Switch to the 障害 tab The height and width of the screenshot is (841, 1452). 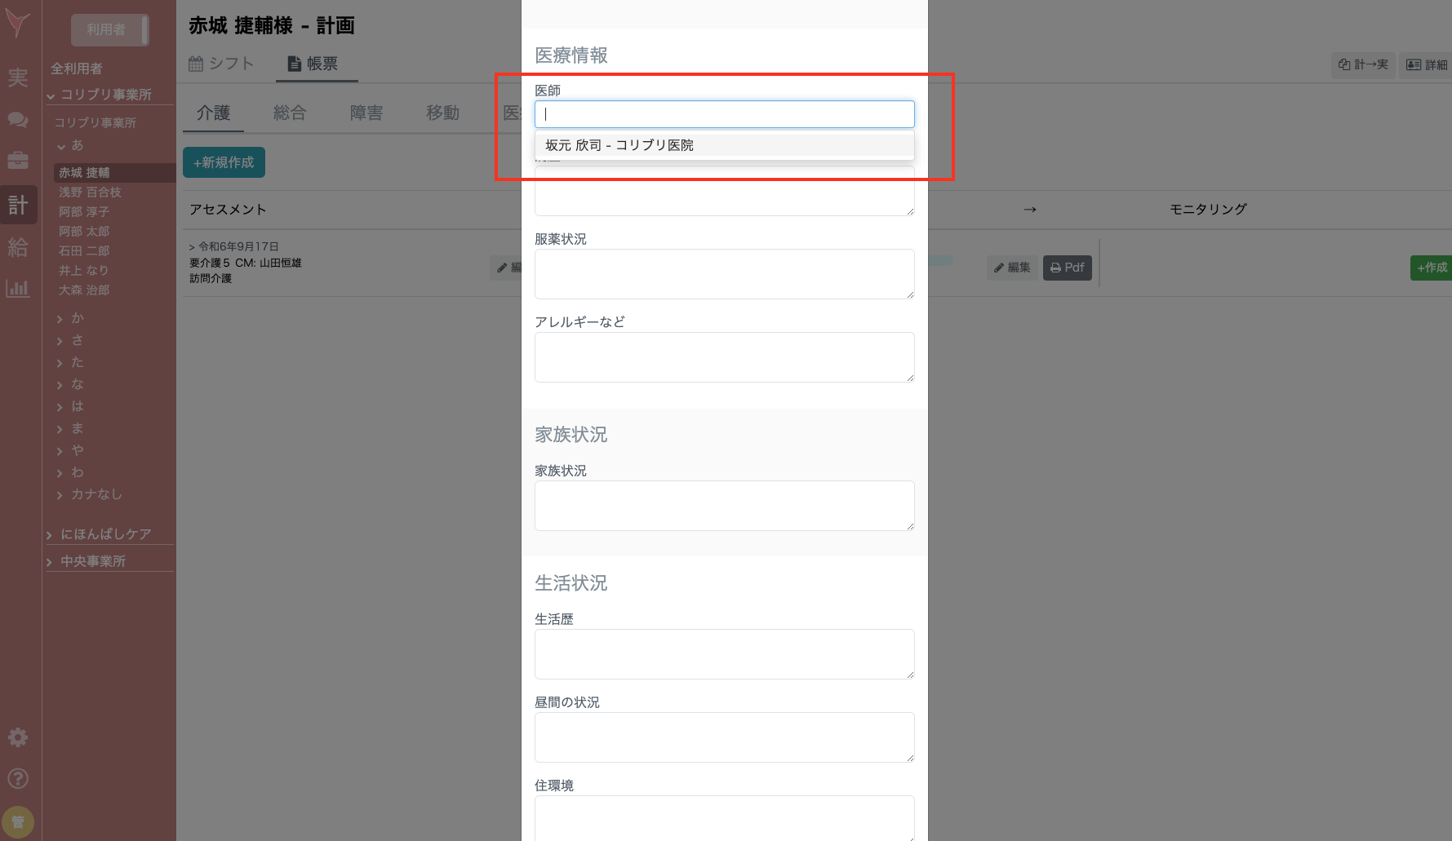tap(365, 113)
